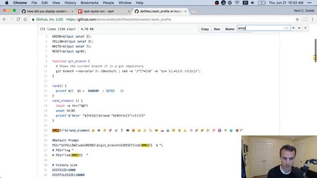Open the View menu
The width and height of the screenshot is (317, 178).
pos(56,3)
